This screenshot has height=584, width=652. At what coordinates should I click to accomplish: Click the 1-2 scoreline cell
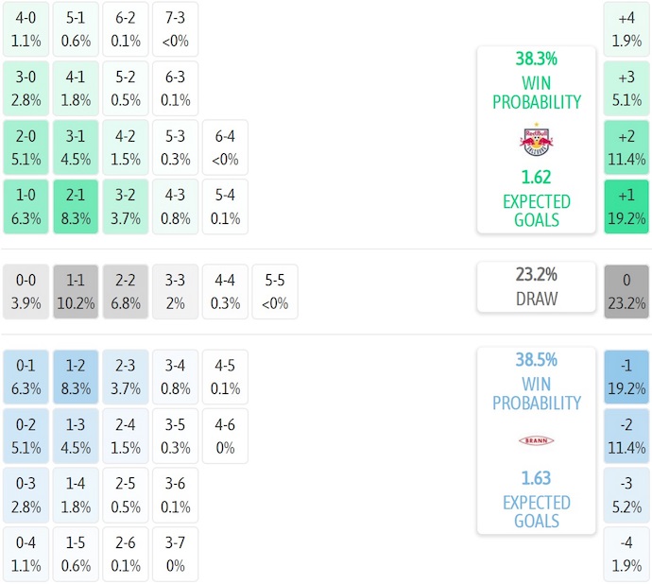[76, 377]
